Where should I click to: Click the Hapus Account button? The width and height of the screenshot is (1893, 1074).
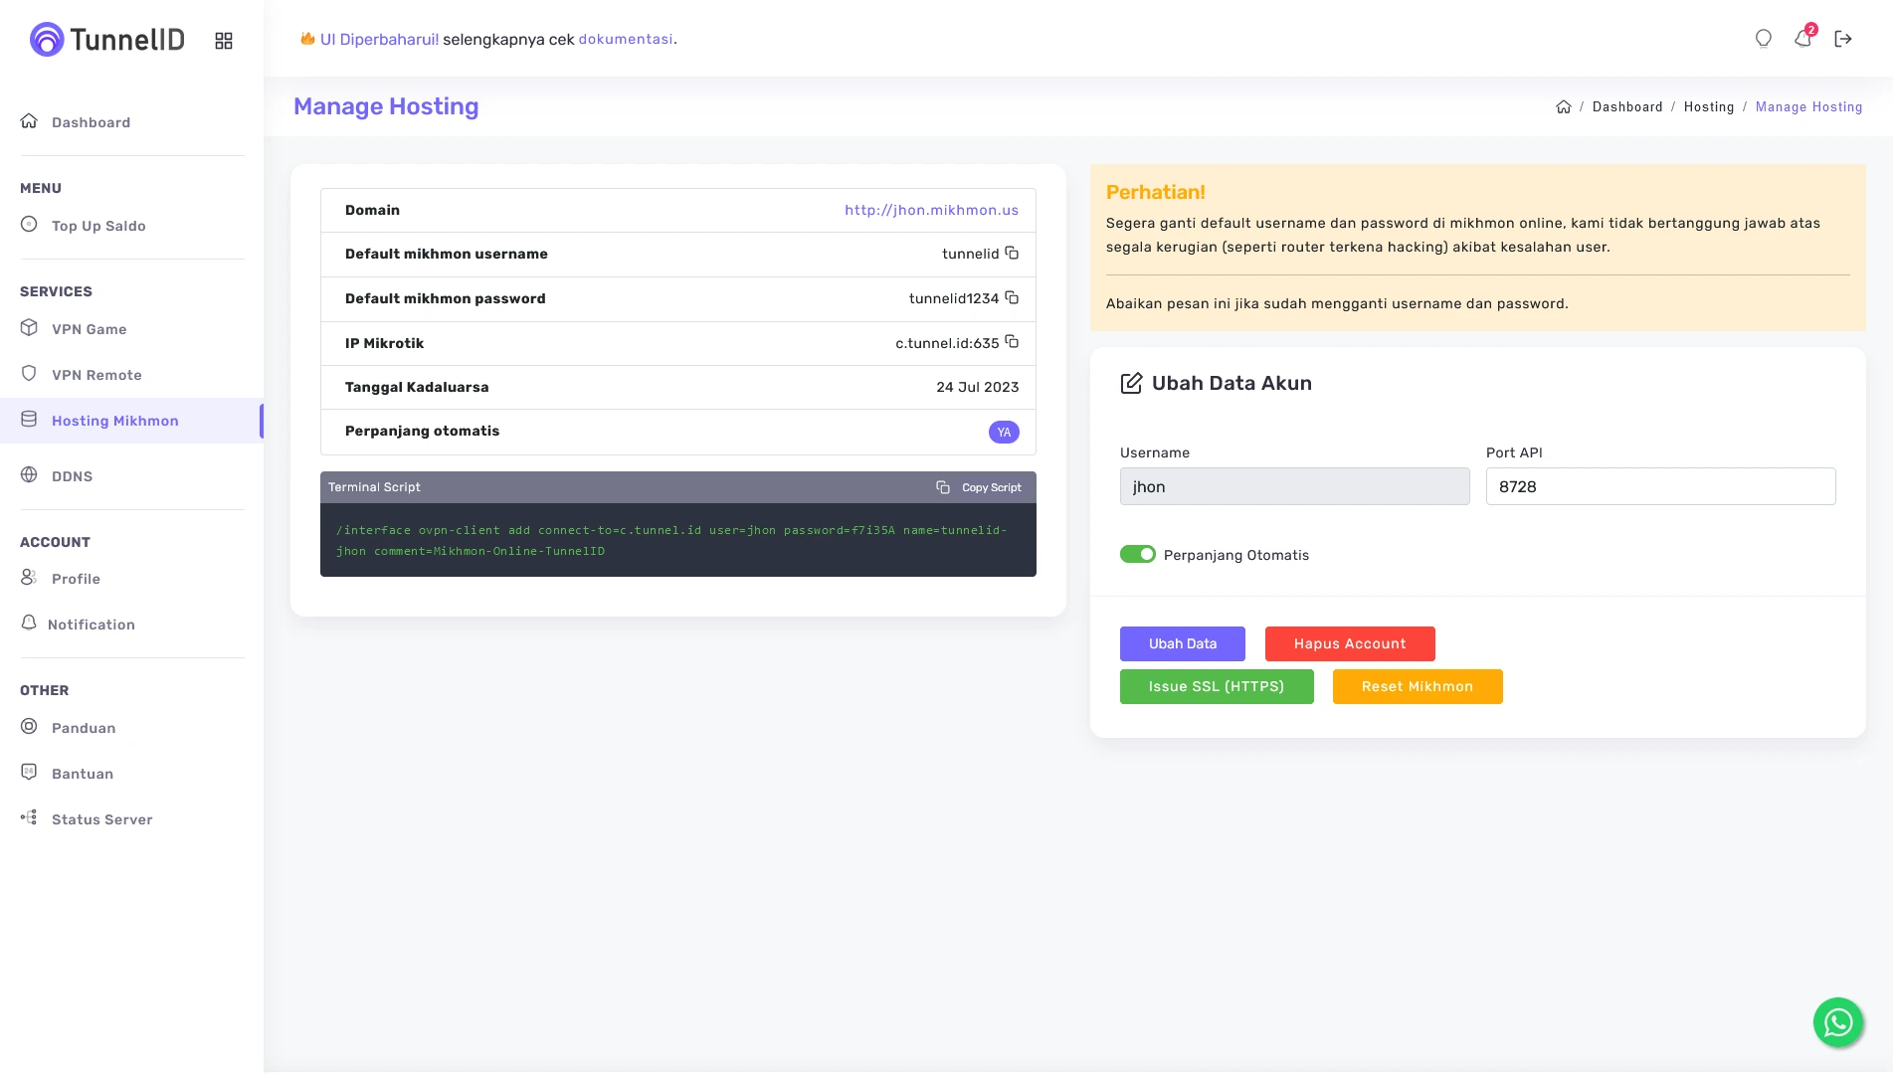click(x=1350, y=643)
